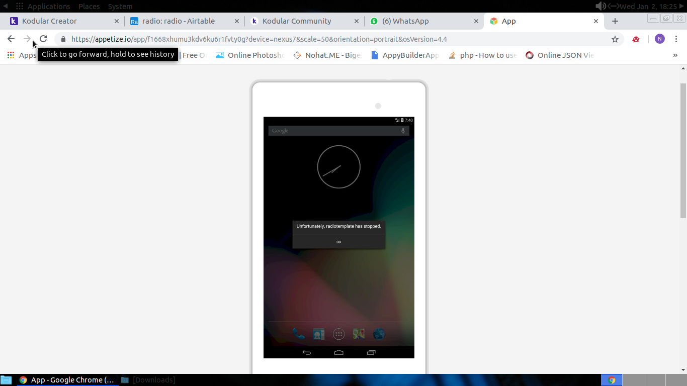Click the browser forward arrow
This screenshot has width=687, height=386.
(27, 39)
